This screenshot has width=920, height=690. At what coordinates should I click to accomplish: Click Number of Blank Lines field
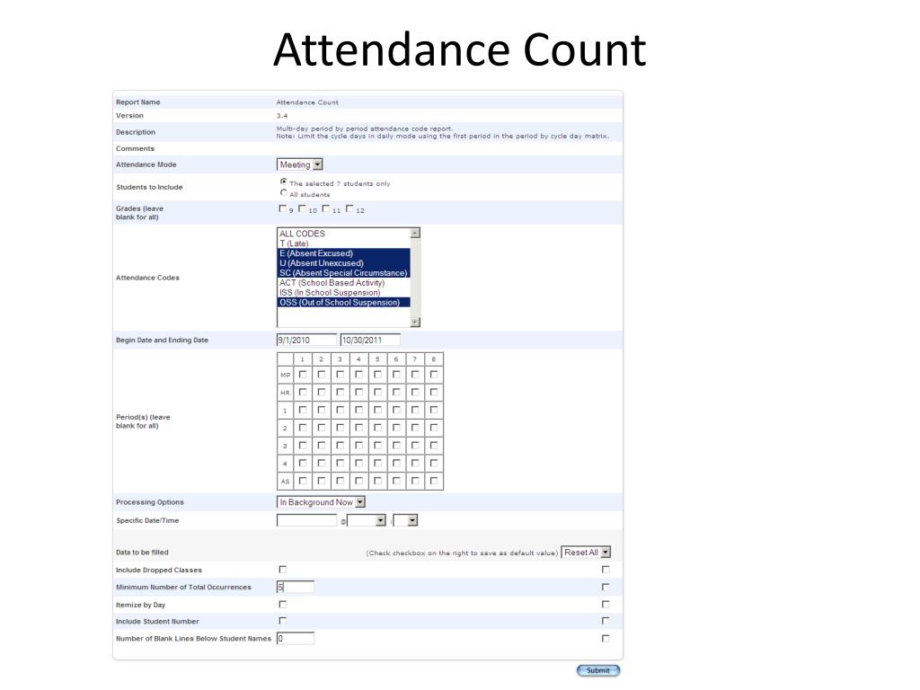pyautogui.click(x=296, y=639)
